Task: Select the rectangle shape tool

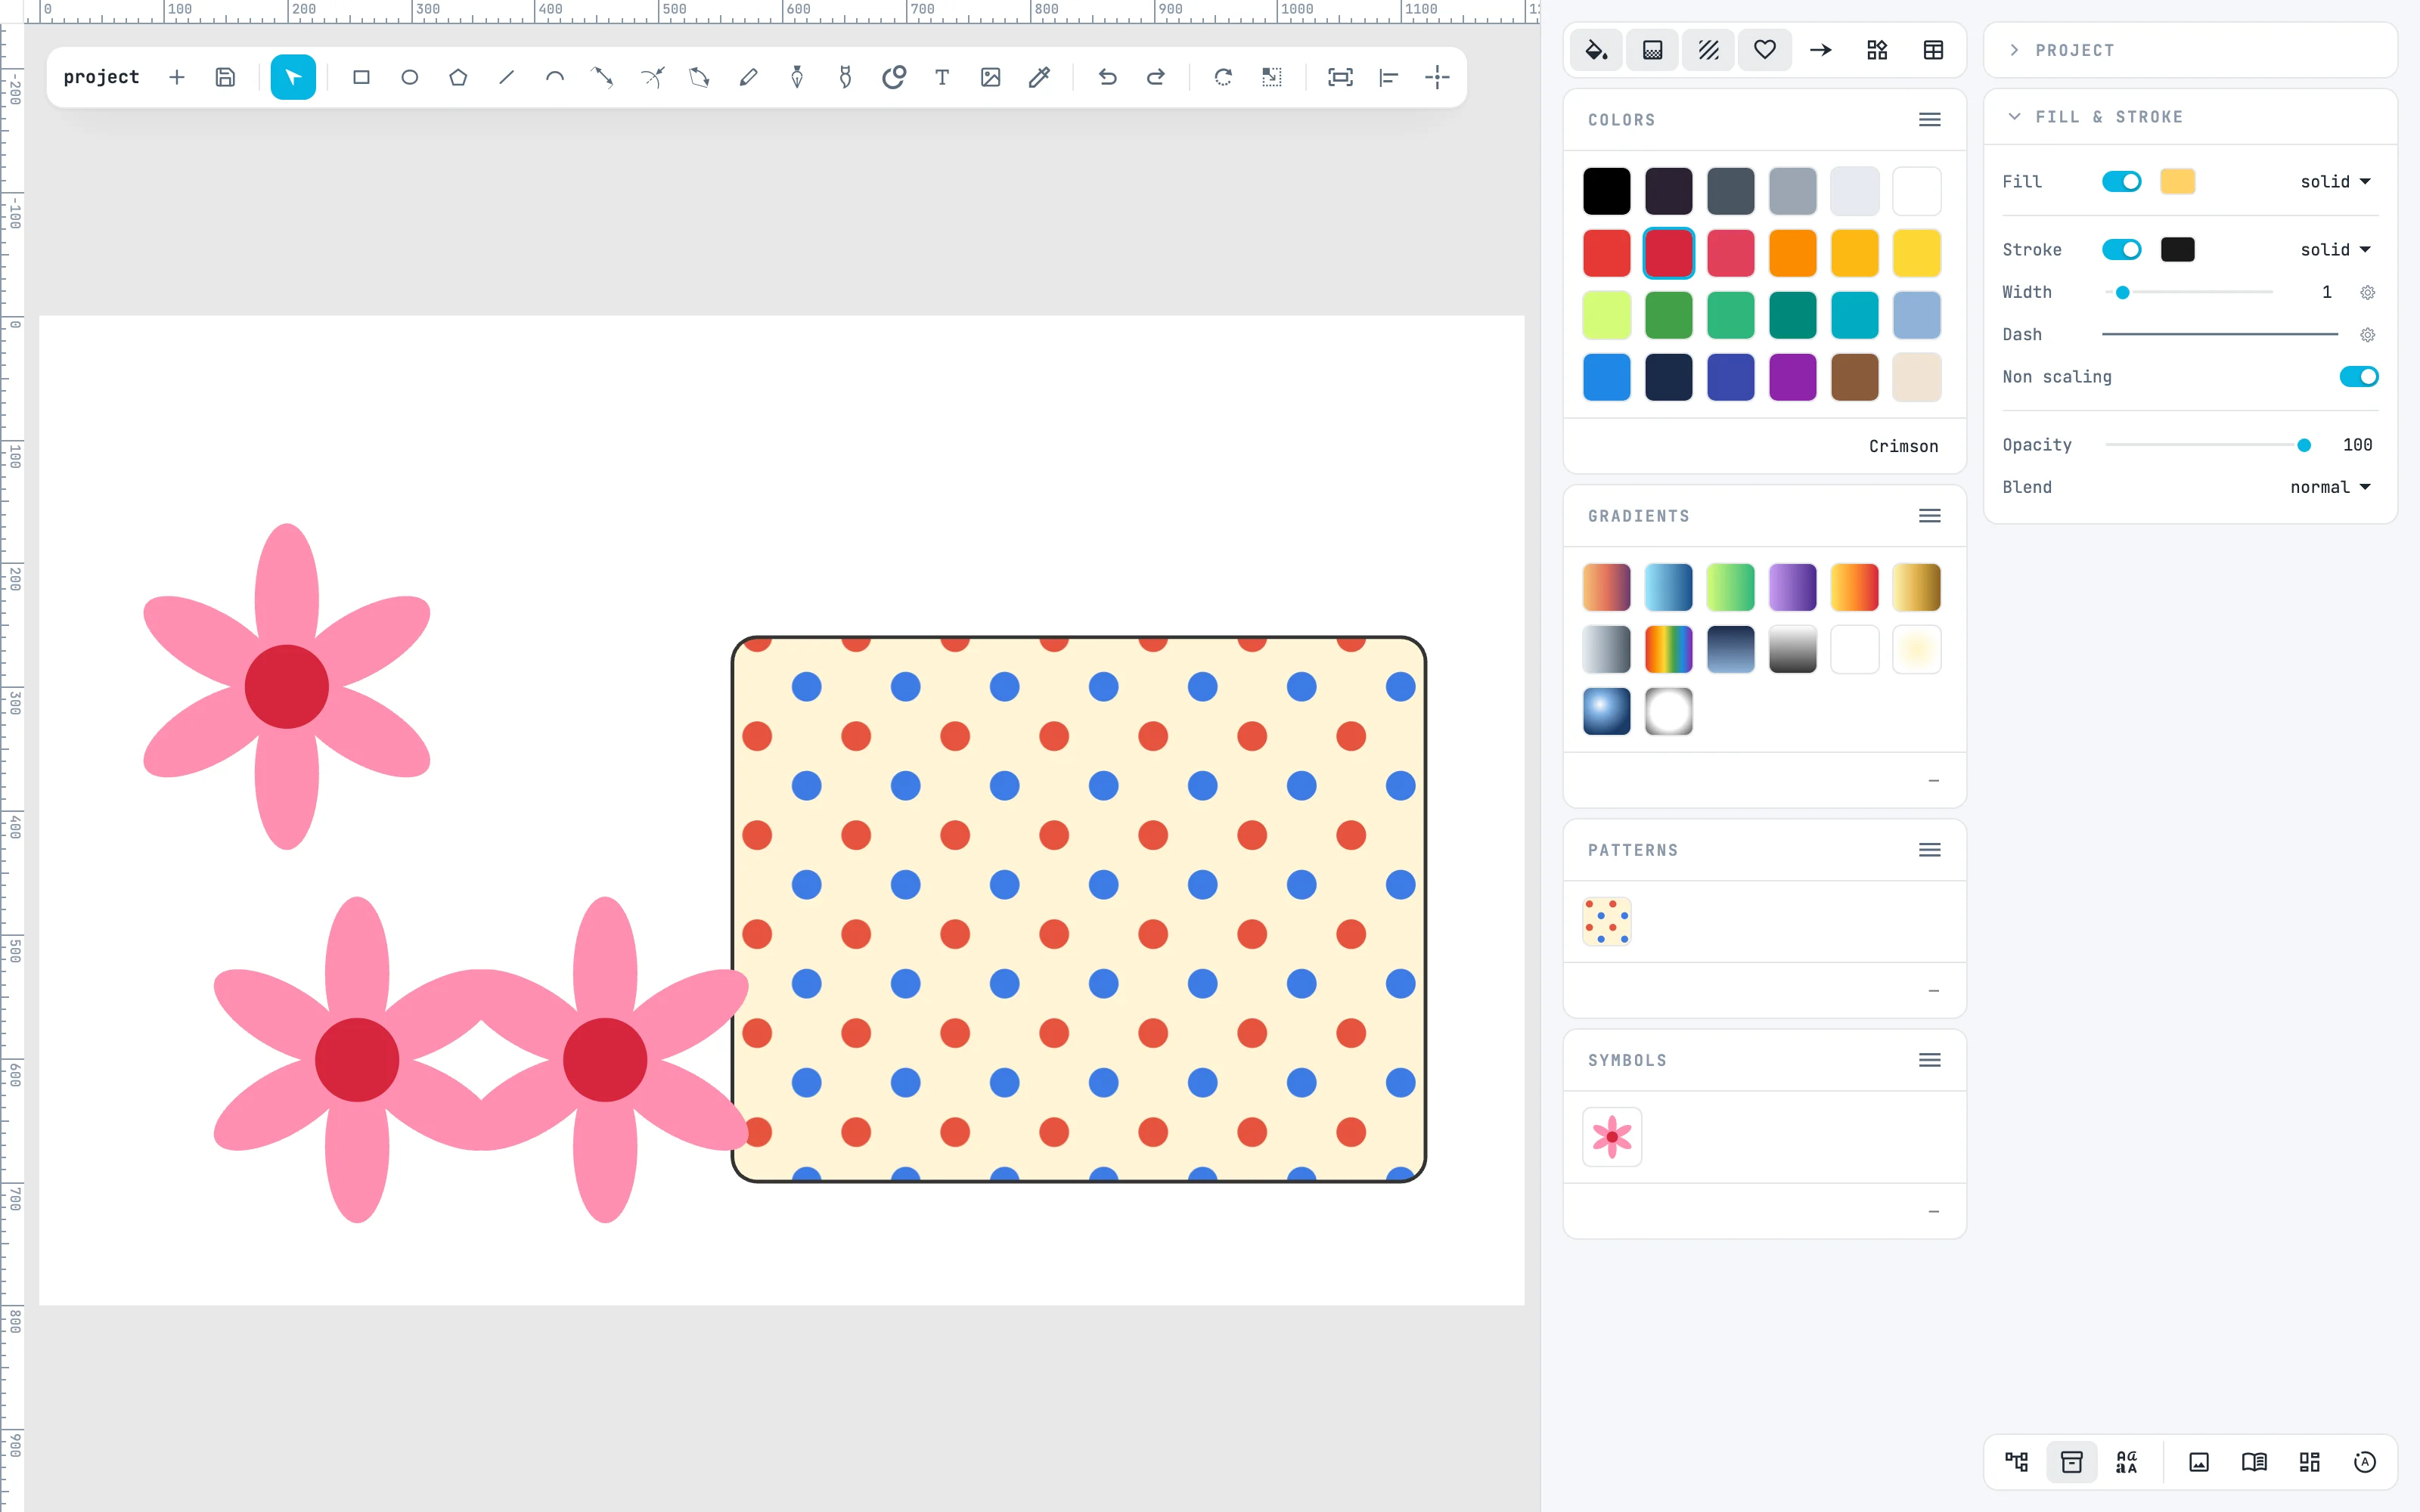Action: pos(361,77)
